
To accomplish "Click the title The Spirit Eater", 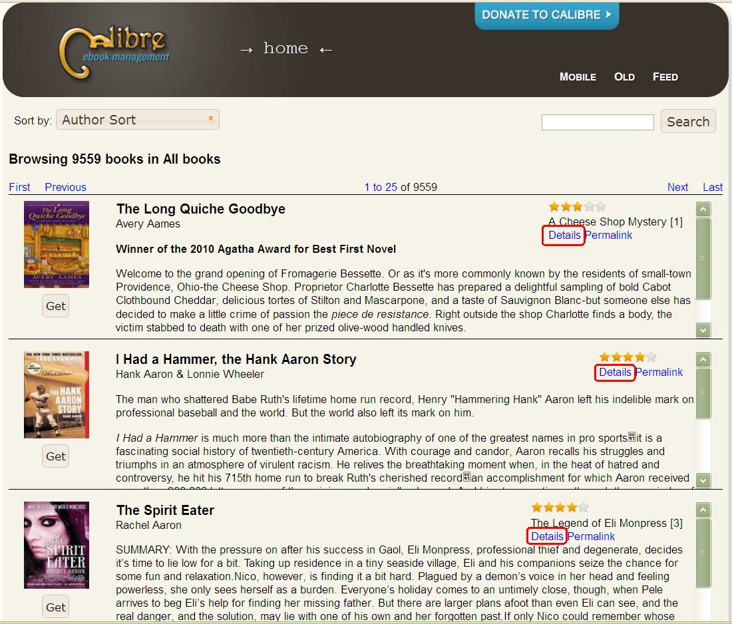I will click(165, 510).
